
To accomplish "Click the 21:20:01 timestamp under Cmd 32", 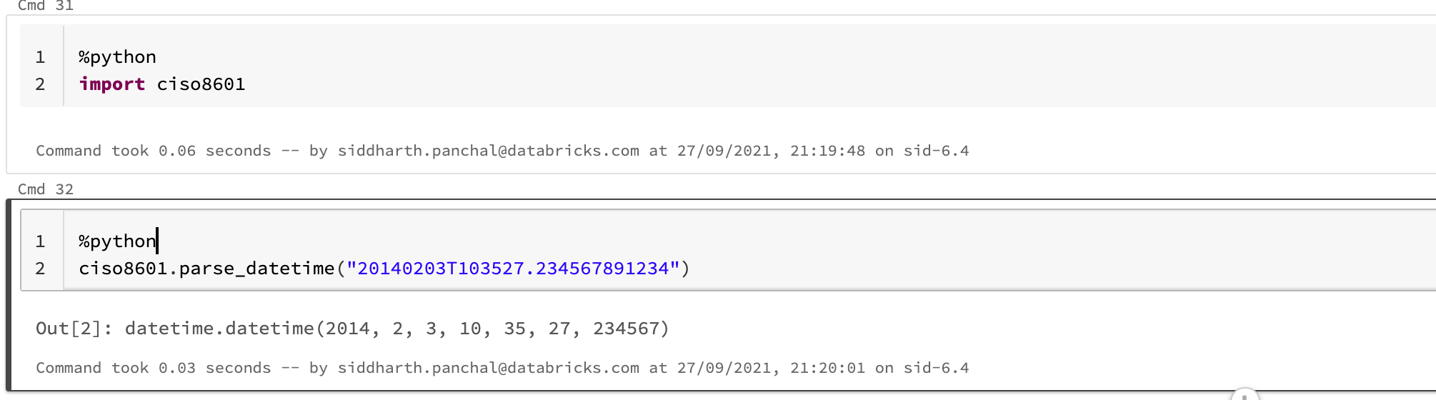I will coord(827,368).
